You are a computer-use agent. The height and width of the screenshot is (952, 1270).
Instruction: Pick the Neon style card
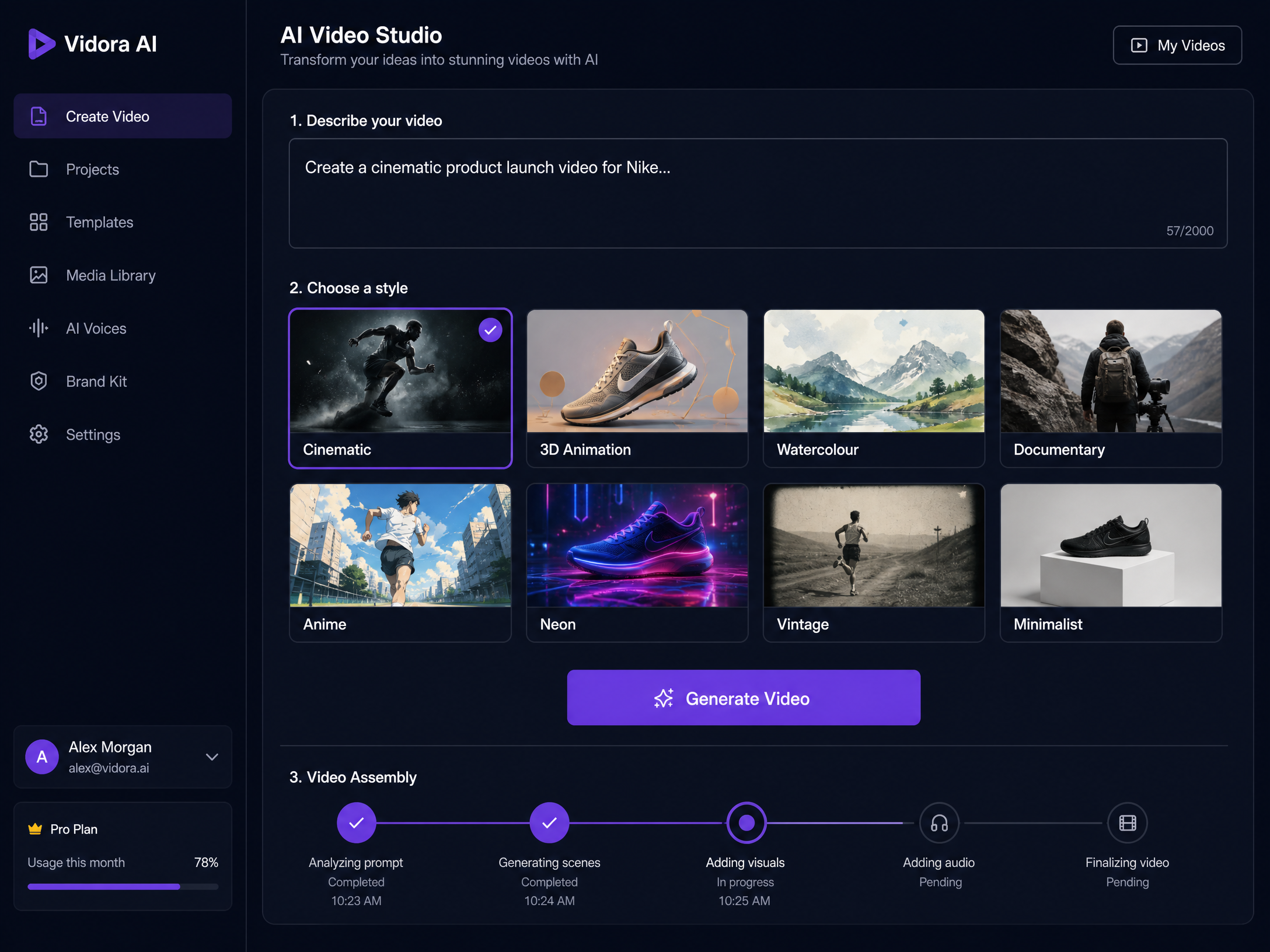click(637, 563)
